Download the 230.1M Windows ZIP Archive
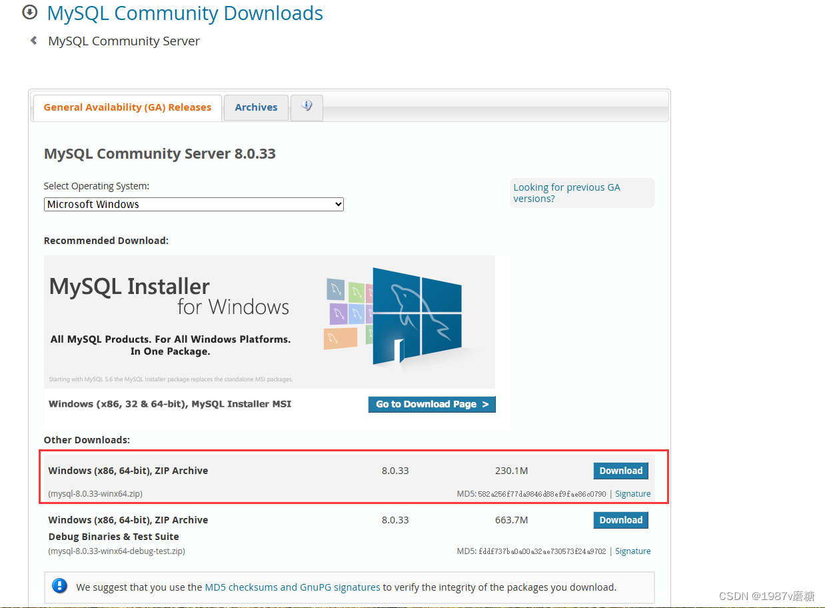 (x=620, y=471)
